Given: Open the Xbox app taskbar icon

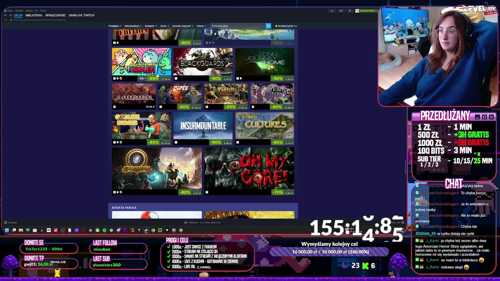Looking at the screenshot, I should [97, 230].
